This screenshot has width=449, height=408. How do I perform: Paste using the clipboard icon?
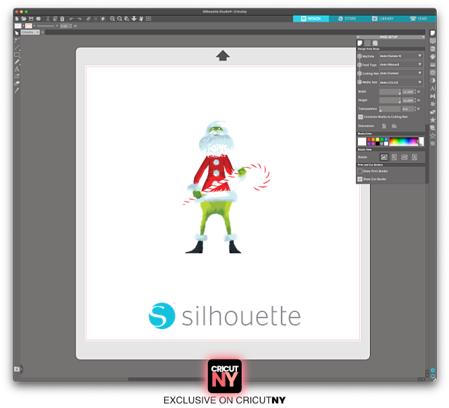[62, 19]
